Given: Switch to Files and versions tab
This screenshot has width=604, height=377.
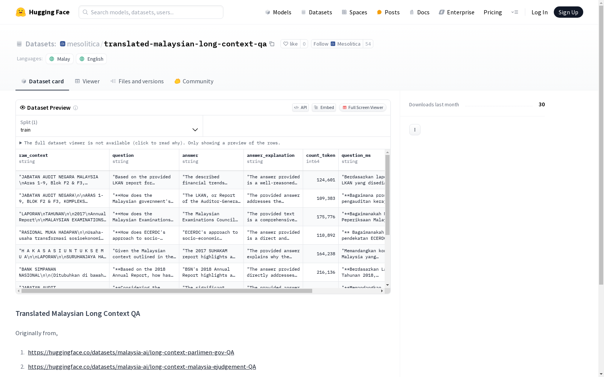Looking at the screenshot, I should [x=137, y=81].
